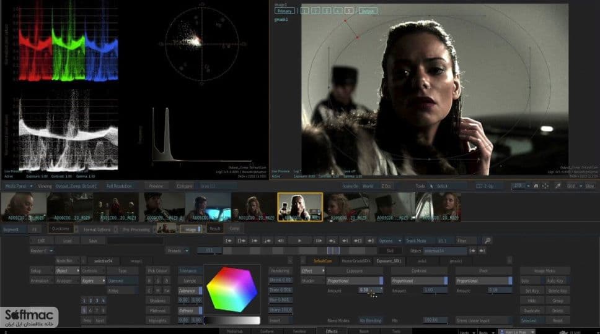Click the grayscale luminance gradient bar
The height and width of the screenshot is (334, 600).
tap(232, 320)
